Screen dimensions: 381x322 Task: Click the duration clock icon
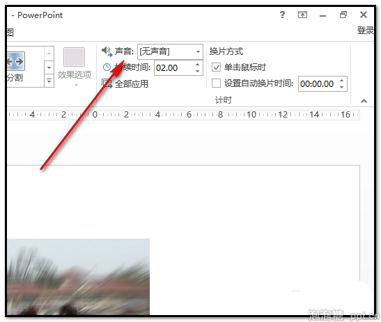click(107, 67)
